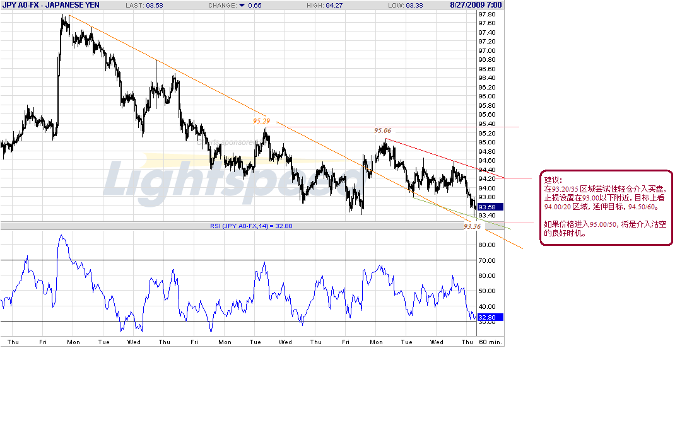Click the 97.40 price axis label
The height and width of the screenshot is (440, 687).
[x=487, y=32]
